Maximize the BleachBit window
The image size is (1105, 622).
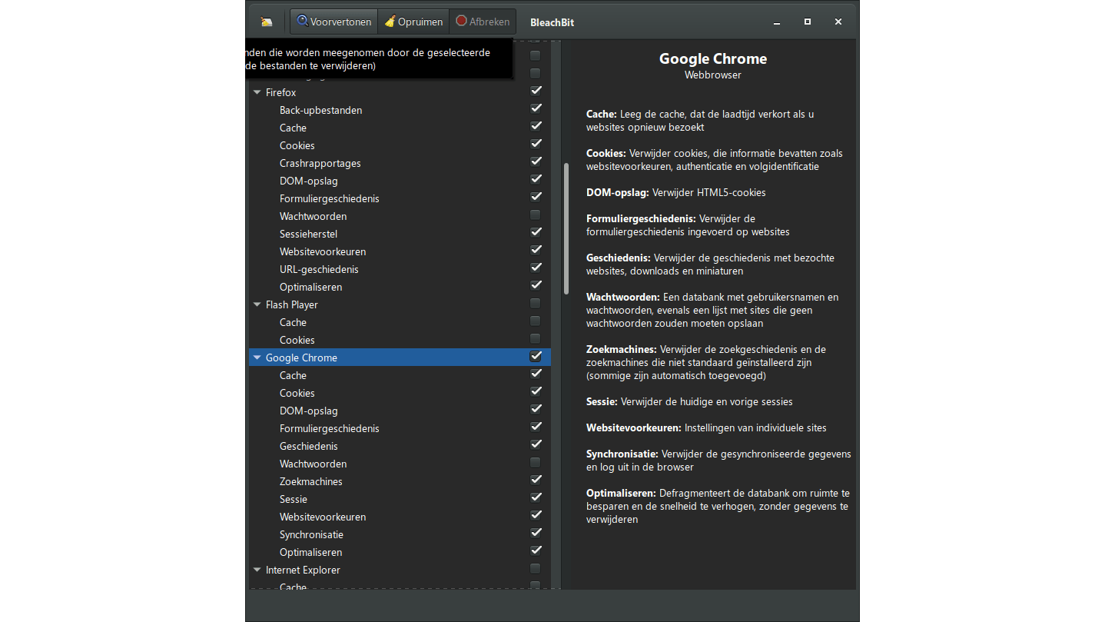[808, 22]
